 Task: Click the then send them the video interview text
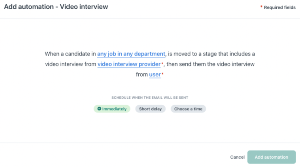click(210, 64)
